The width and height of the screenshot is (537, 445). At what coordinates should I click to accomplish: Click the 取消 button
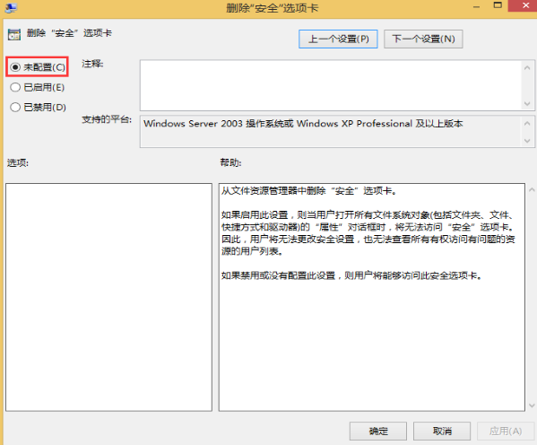click(x=442, y=431)
